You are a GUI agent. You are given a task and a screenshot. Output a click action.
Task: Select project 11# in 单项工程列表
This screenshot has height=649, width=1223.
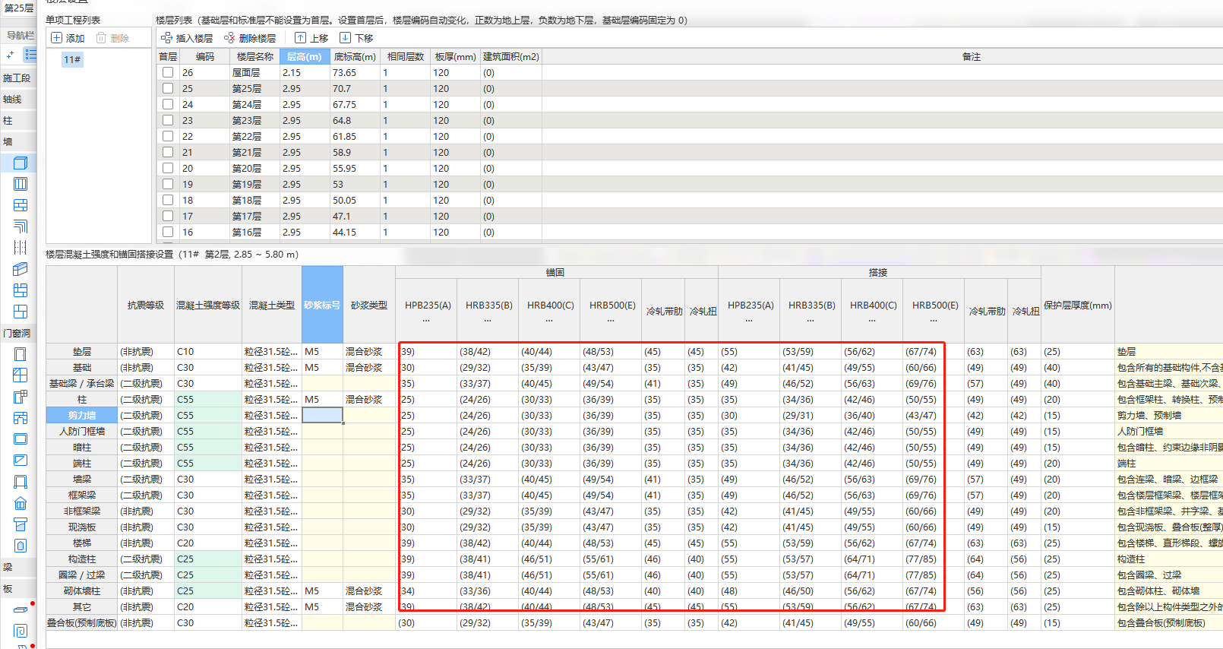point(72,59)
